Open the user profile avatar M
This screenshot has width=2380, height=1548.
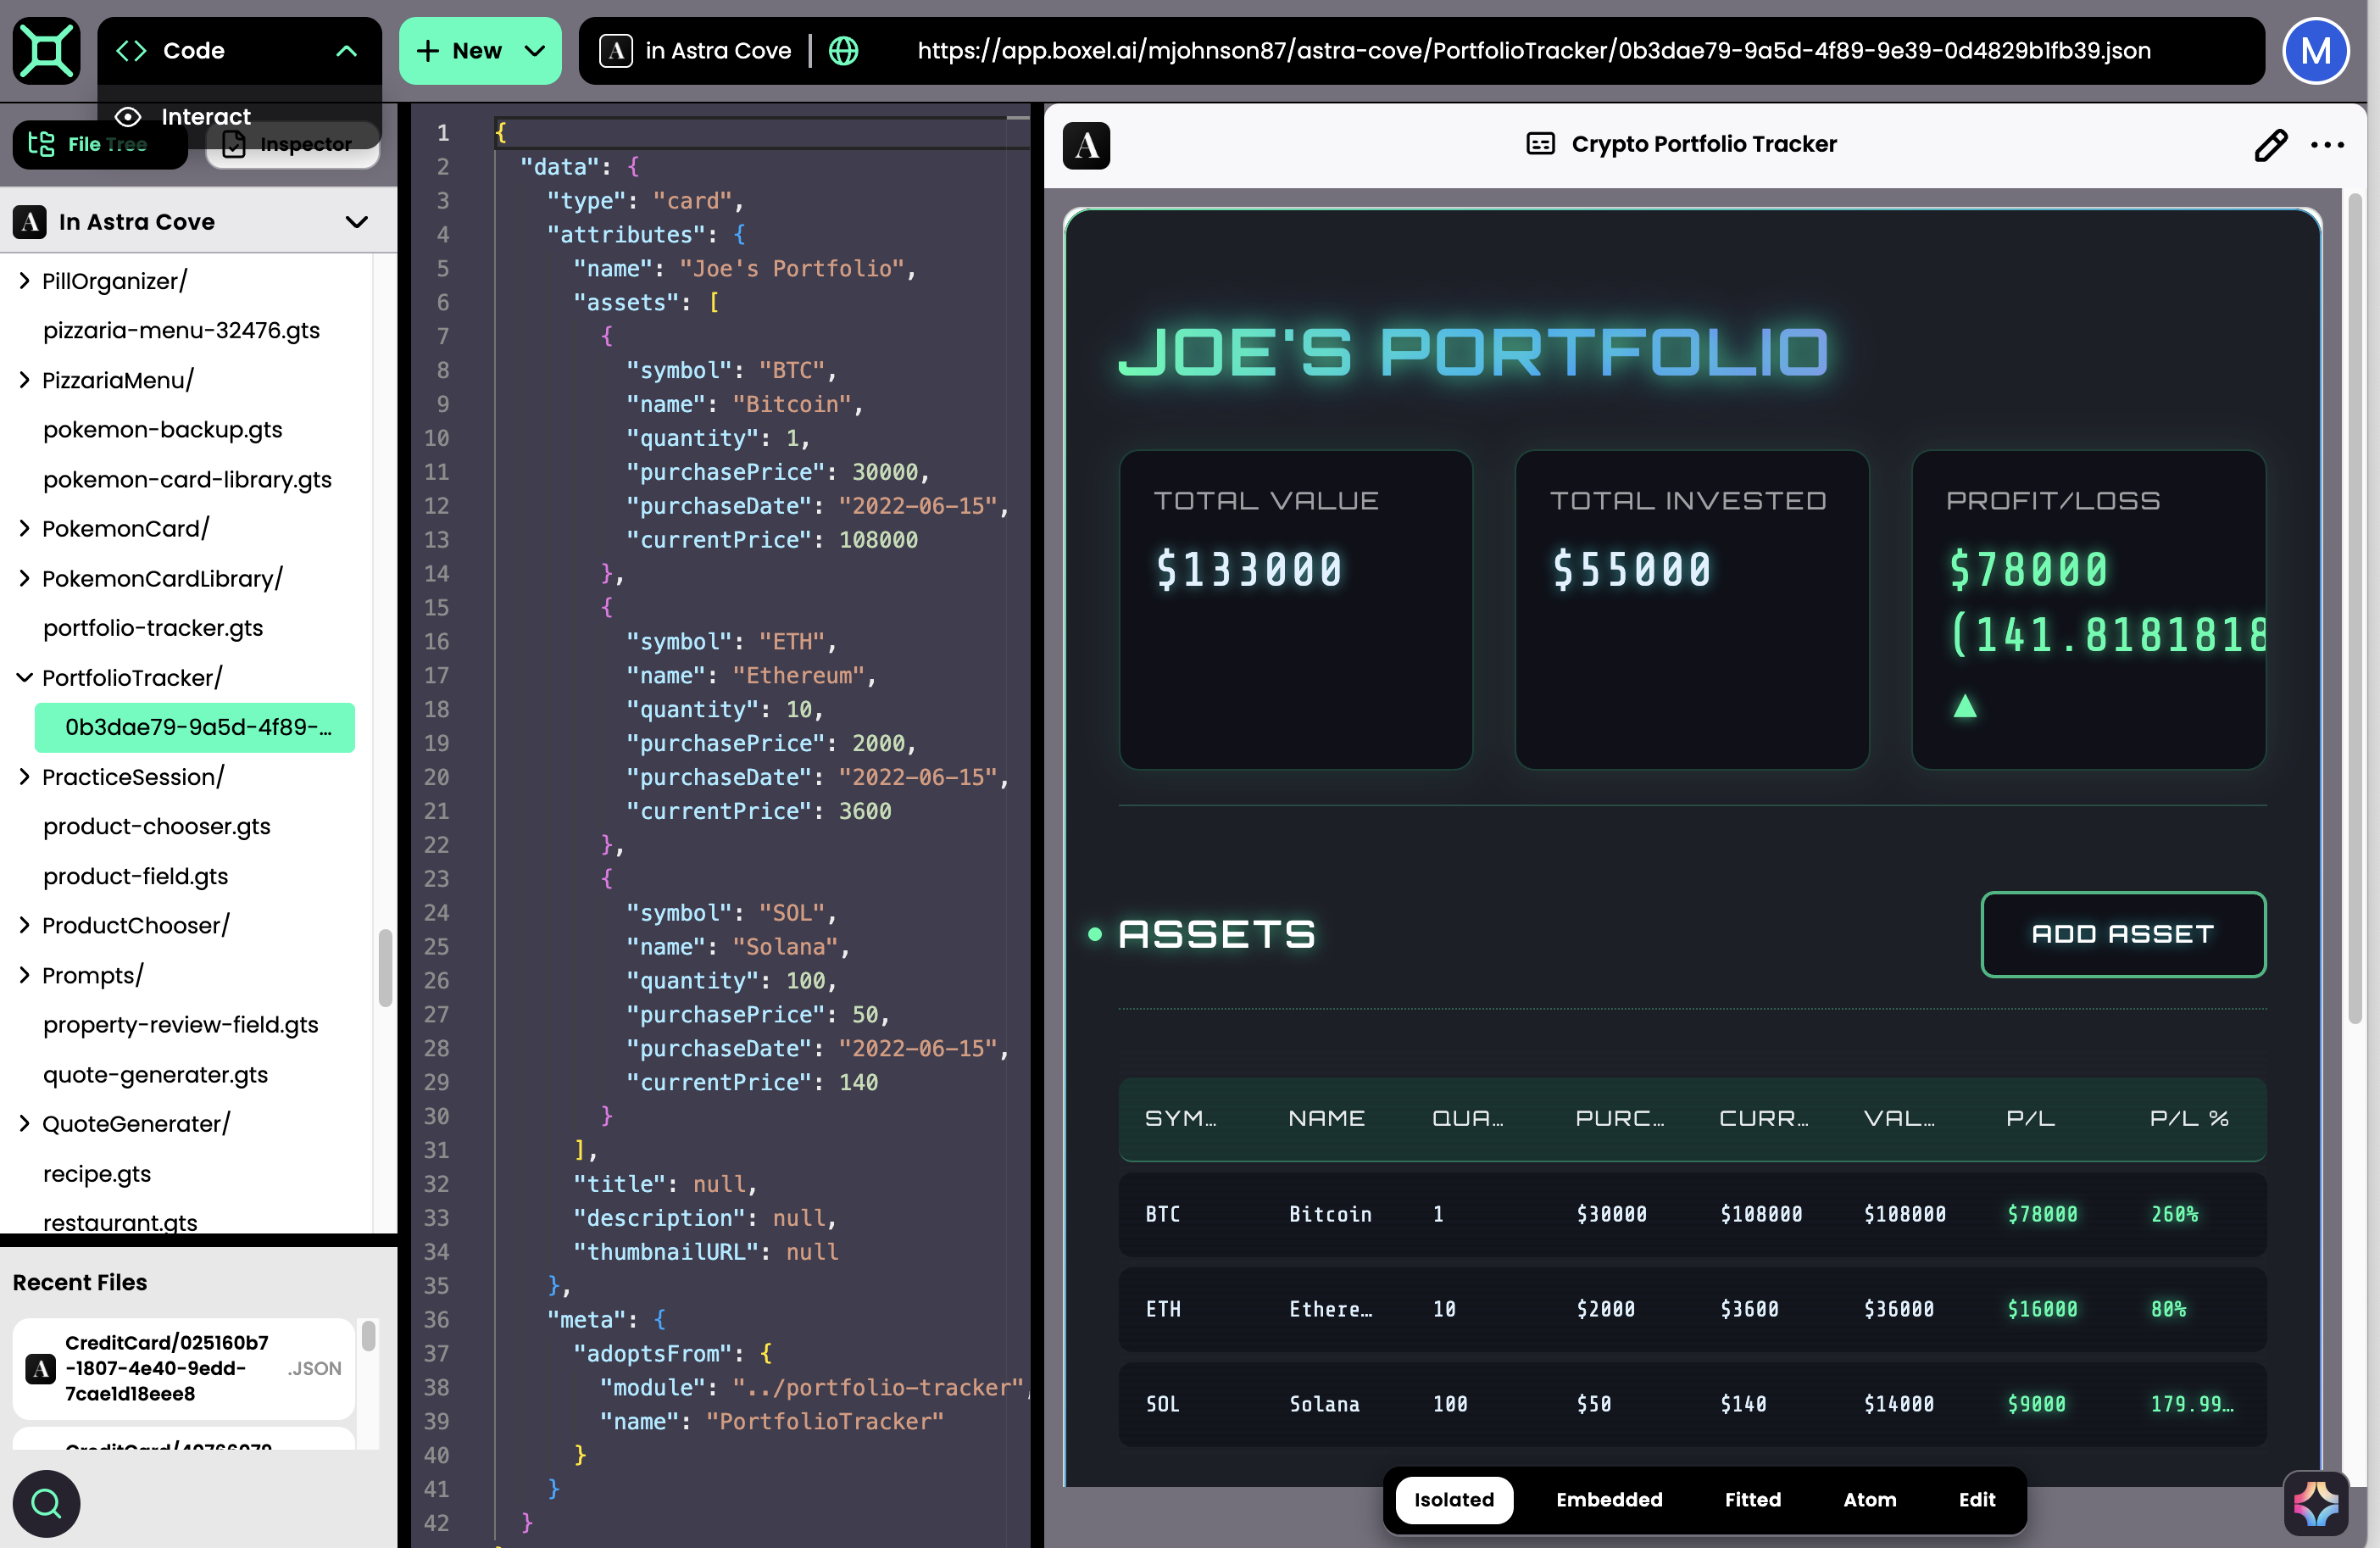coord(2315,51)
